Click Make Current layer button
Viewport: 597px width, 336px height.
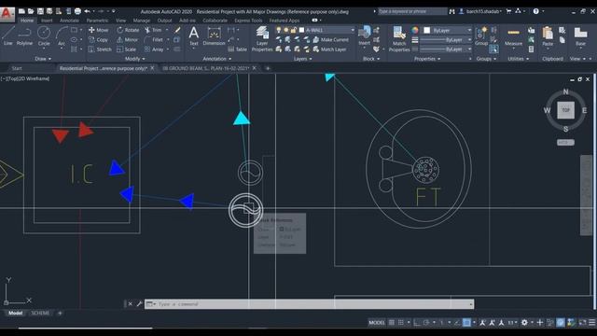330,39
